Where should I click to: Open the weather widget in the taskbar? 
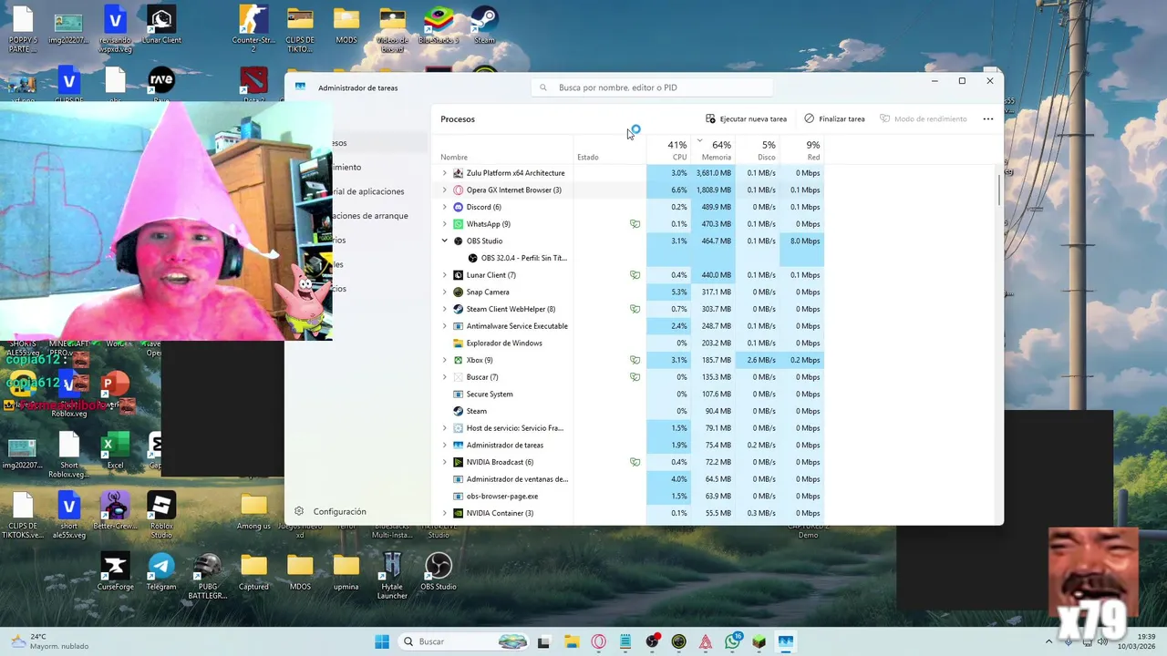tap(50, 641)
